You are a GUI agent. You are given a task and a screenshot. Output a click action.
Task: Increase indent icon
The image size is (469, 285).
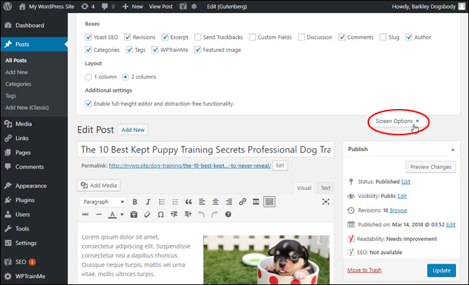(x=188, y=215)
